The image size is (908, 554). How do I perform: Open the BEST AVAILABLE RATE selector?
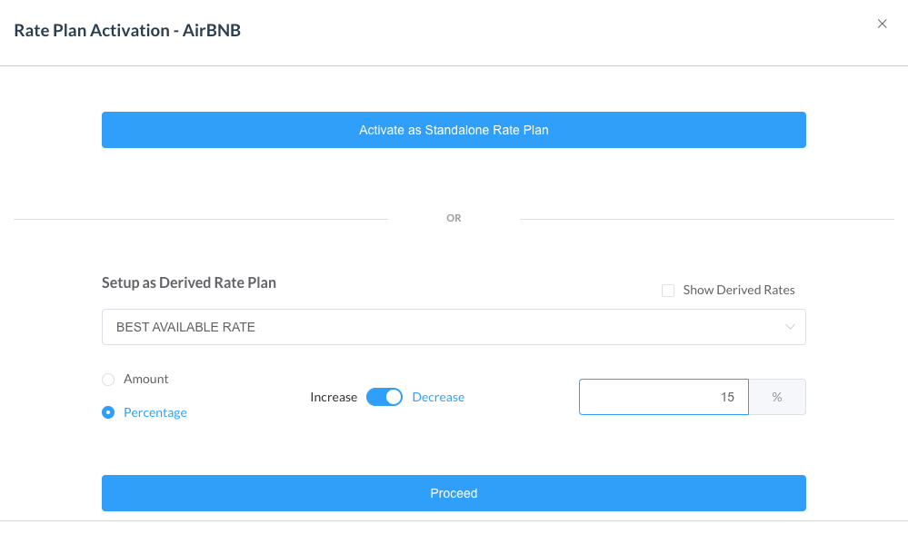point(454,327)
